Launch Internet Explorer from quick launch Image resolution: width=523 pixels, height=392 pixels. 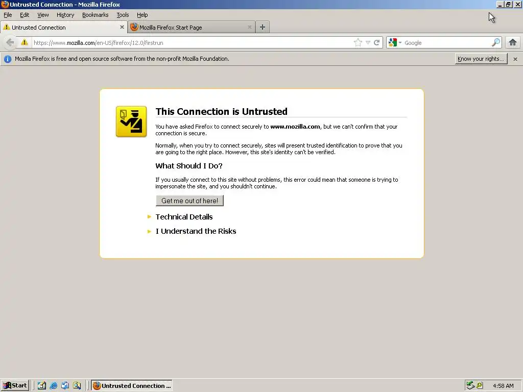(x=53, y=386)
